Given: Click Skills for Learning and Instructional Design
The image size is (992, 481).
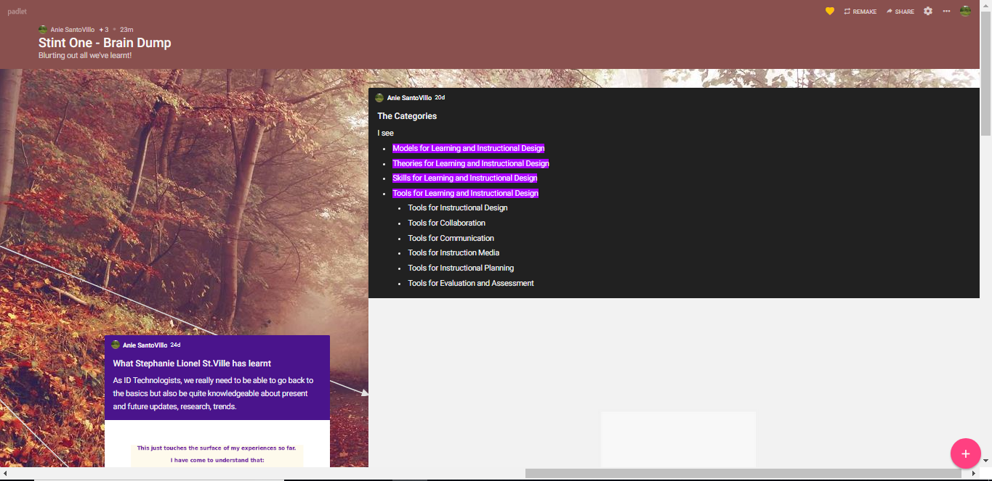Looking at the screenshot, I should pyautogui.click(x=465, y=178).
